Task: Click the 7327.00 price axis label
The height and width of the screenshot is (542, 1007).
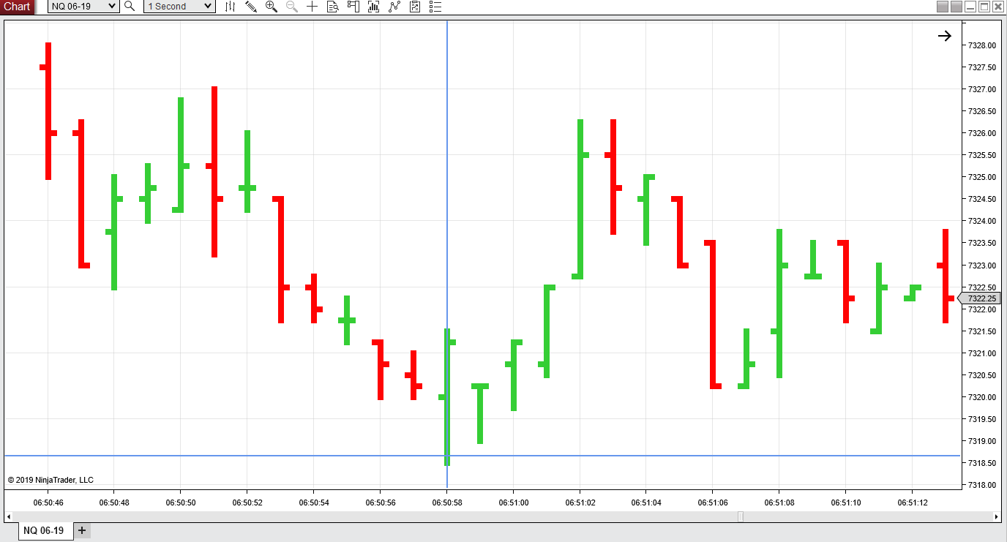Action: 981,89
